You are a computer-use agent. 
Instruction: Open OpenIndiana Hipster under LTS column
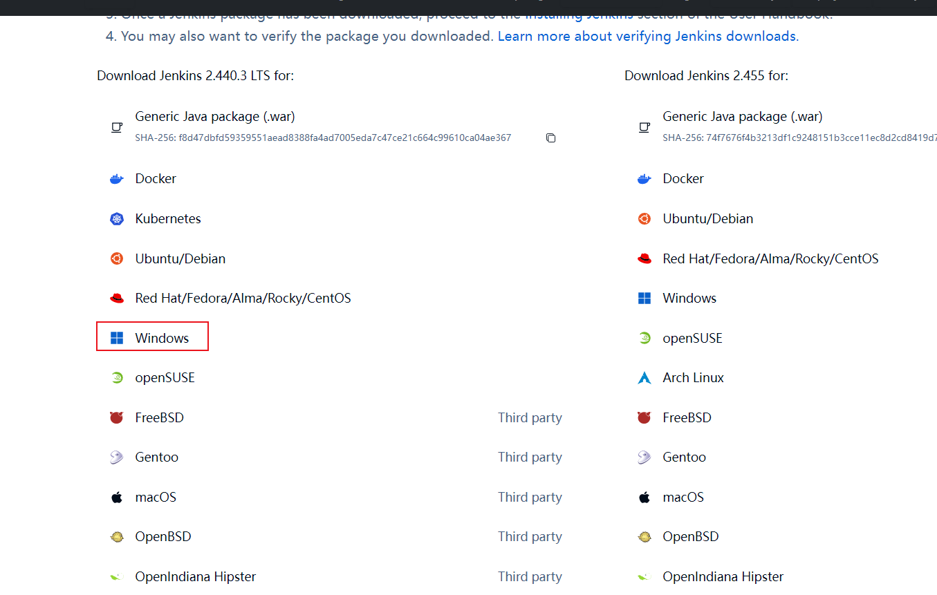coord(195,577)
